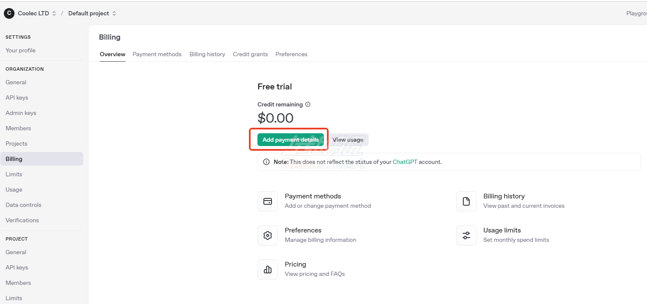Go to the Preferences tab
647x304 pixels.
coord(291,54)
